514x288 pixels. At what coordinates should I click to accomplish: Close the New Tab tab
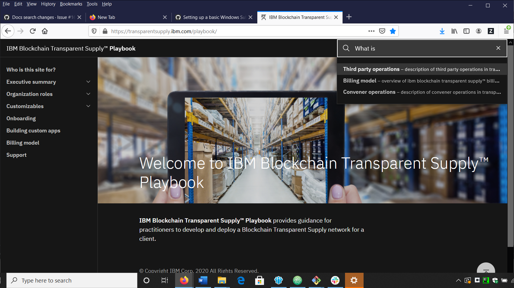pos(165,17)
